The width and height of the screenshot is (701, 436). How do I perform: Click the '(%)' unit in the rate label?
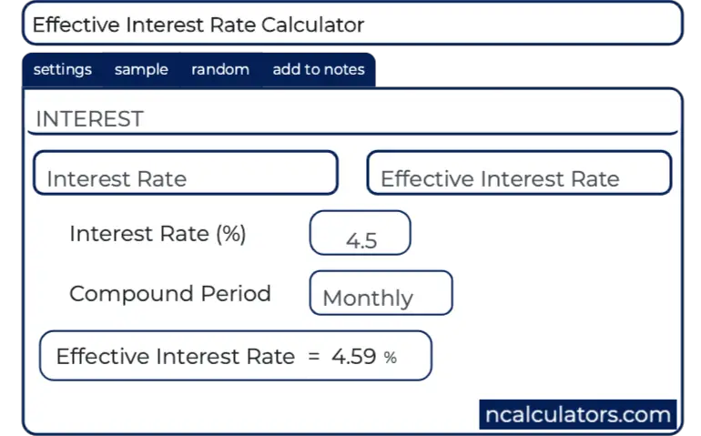(231, 234)
